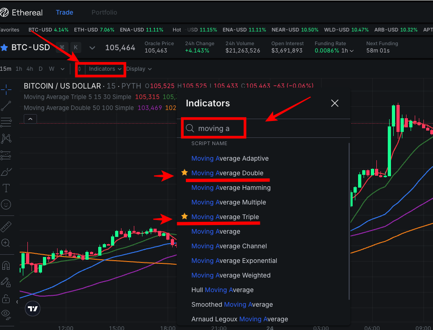The height and width of the screenshot is (330, 433).
Task: Add the Arnaud Legoux Moving Average indicator
Action: click(239, 319)
